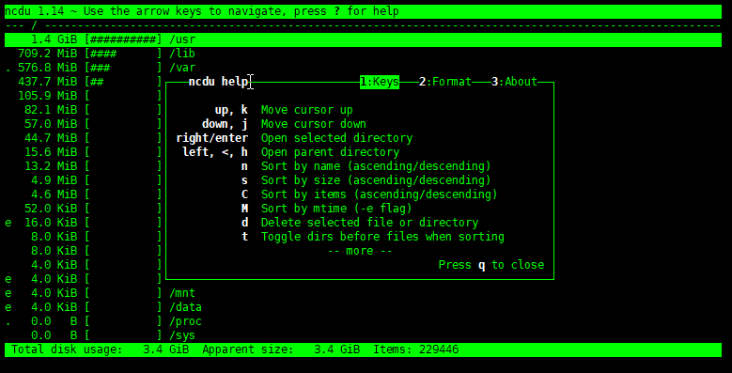Click the 52.0 KiB size value

tap(51, 209)
